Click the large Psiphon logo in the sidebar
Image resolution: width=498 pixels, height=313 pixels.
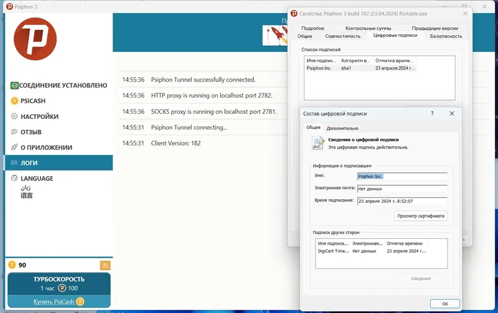[35, 39]
